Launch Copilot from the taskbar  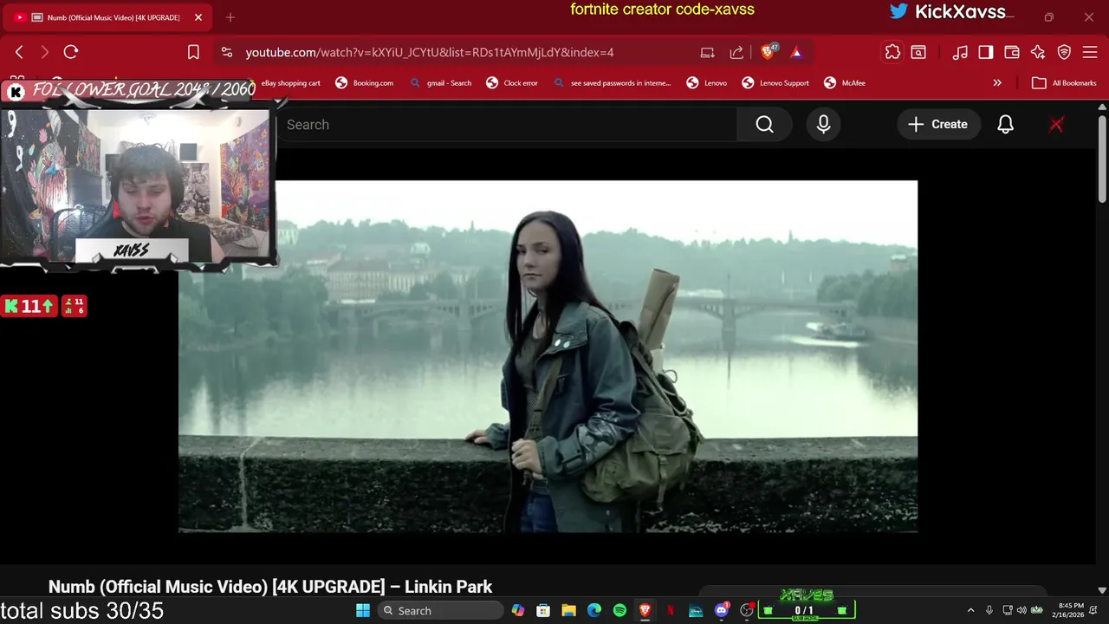518,611
